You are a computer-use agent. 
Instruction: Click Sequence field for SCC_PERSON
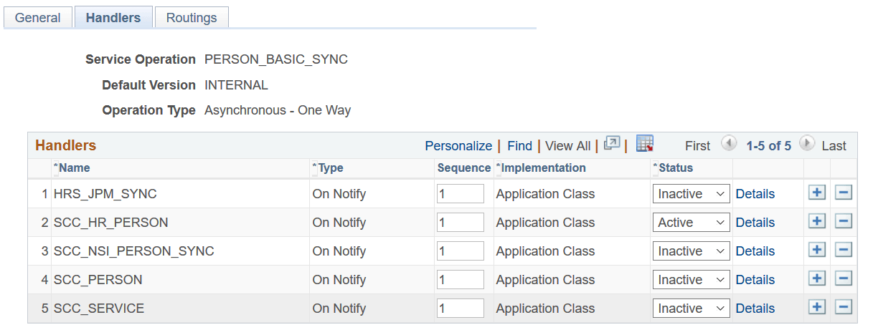pyautogui.click(x=461, y=280)
